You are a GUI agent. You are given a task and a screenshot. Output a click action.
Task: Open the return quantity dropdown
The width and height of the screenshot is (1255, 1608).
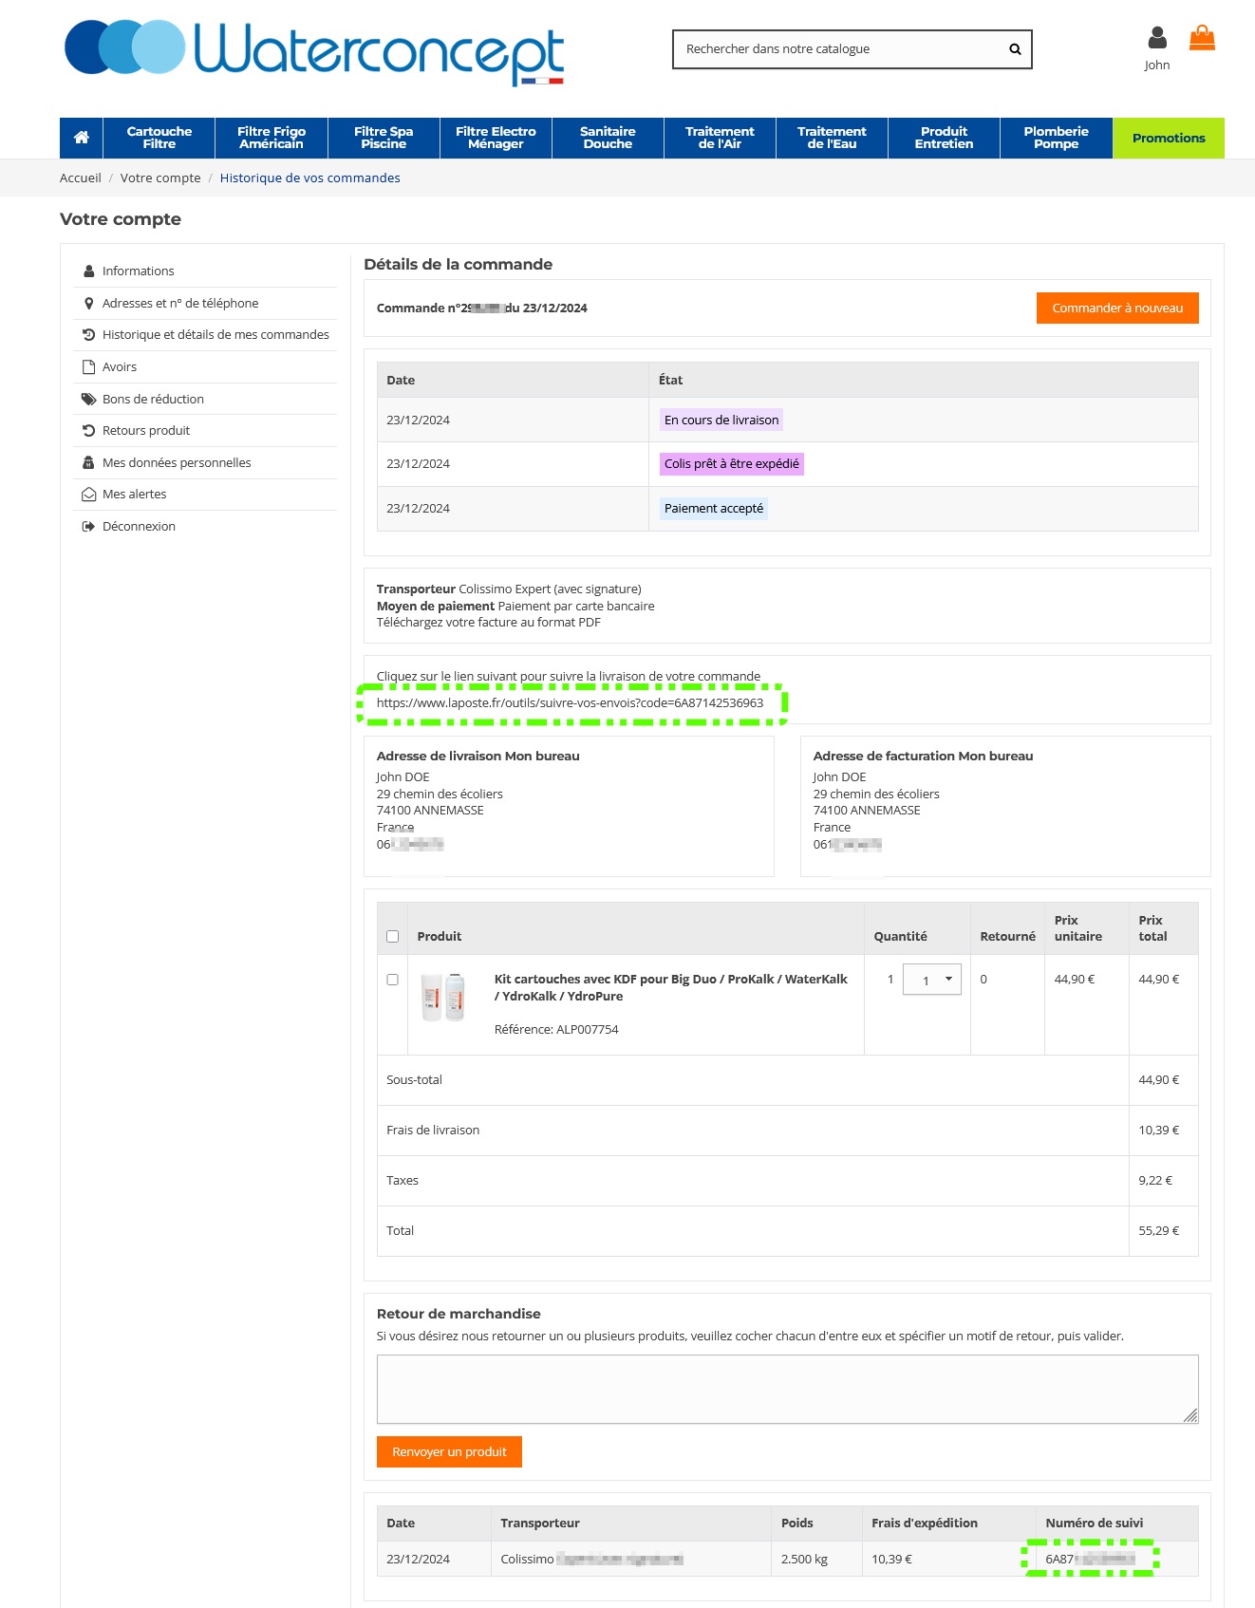[x=931, y=980]
